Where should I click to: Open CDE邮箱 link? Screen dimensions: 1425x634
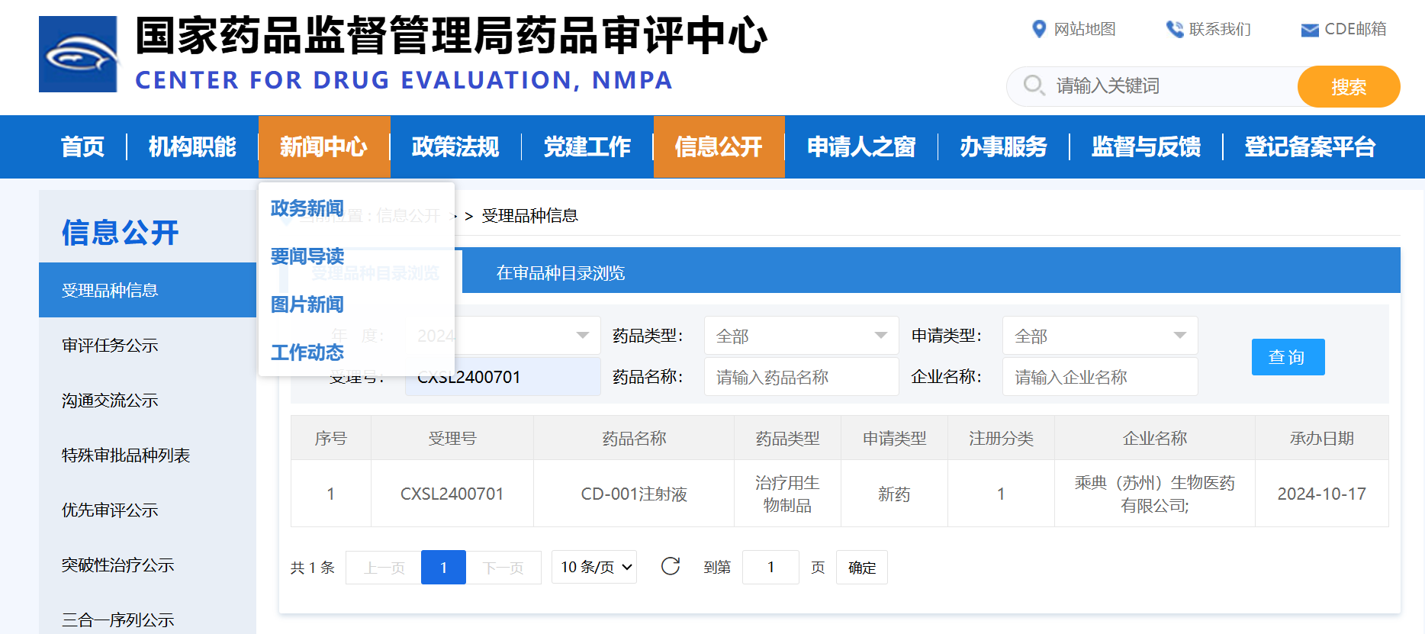(x=1355, y=29)
